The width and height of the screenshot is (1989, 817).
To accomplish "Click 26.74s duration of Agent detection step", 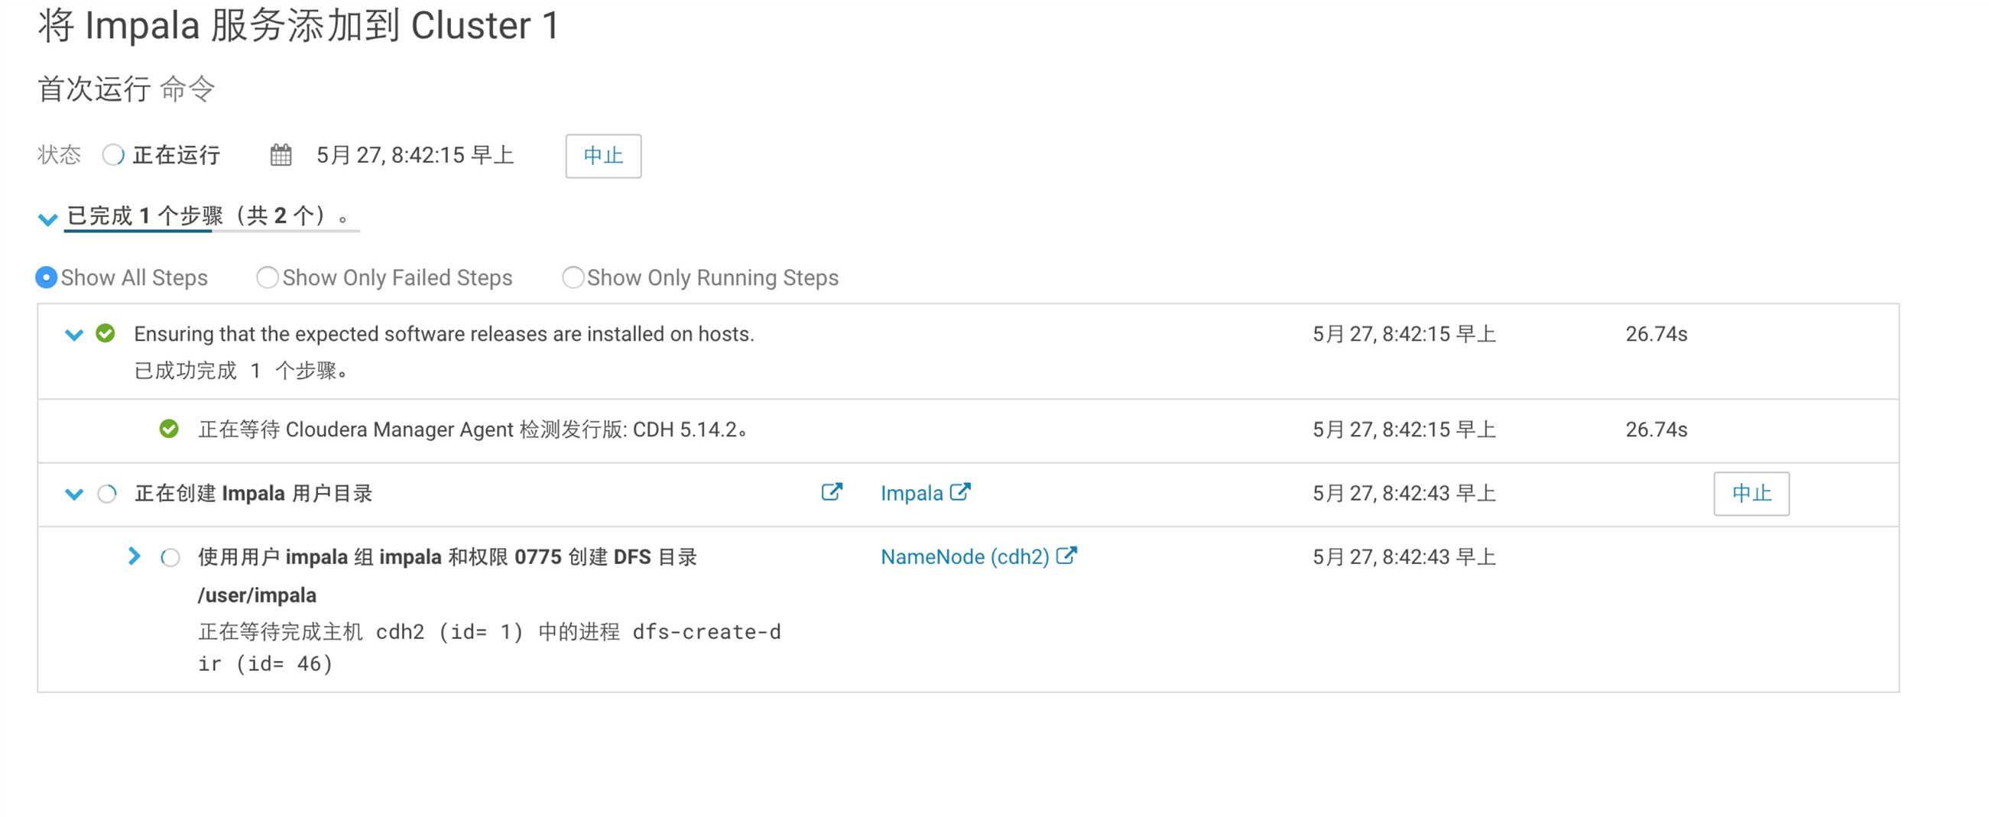I will click(x=1656, y=430).
